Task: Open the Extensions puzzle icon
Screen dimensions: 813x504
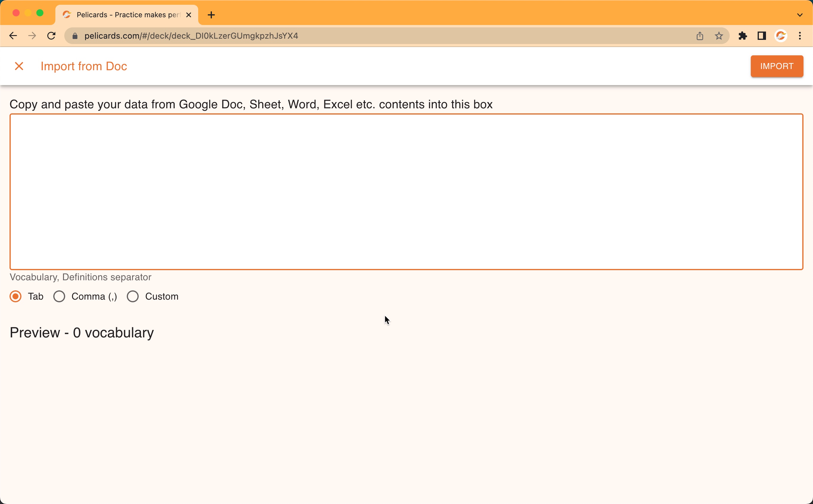Action: point(743,36)
